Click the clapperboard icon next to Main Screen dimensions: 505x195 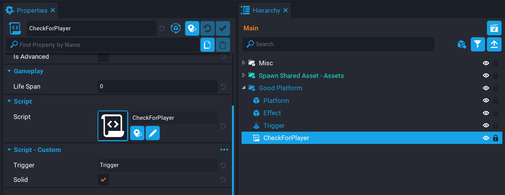[x=494, y=28]
